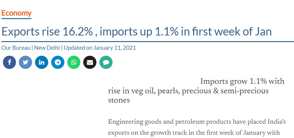Email this article using envelope icon
Screen dimensions: 294x138
[x=90, y=62]
